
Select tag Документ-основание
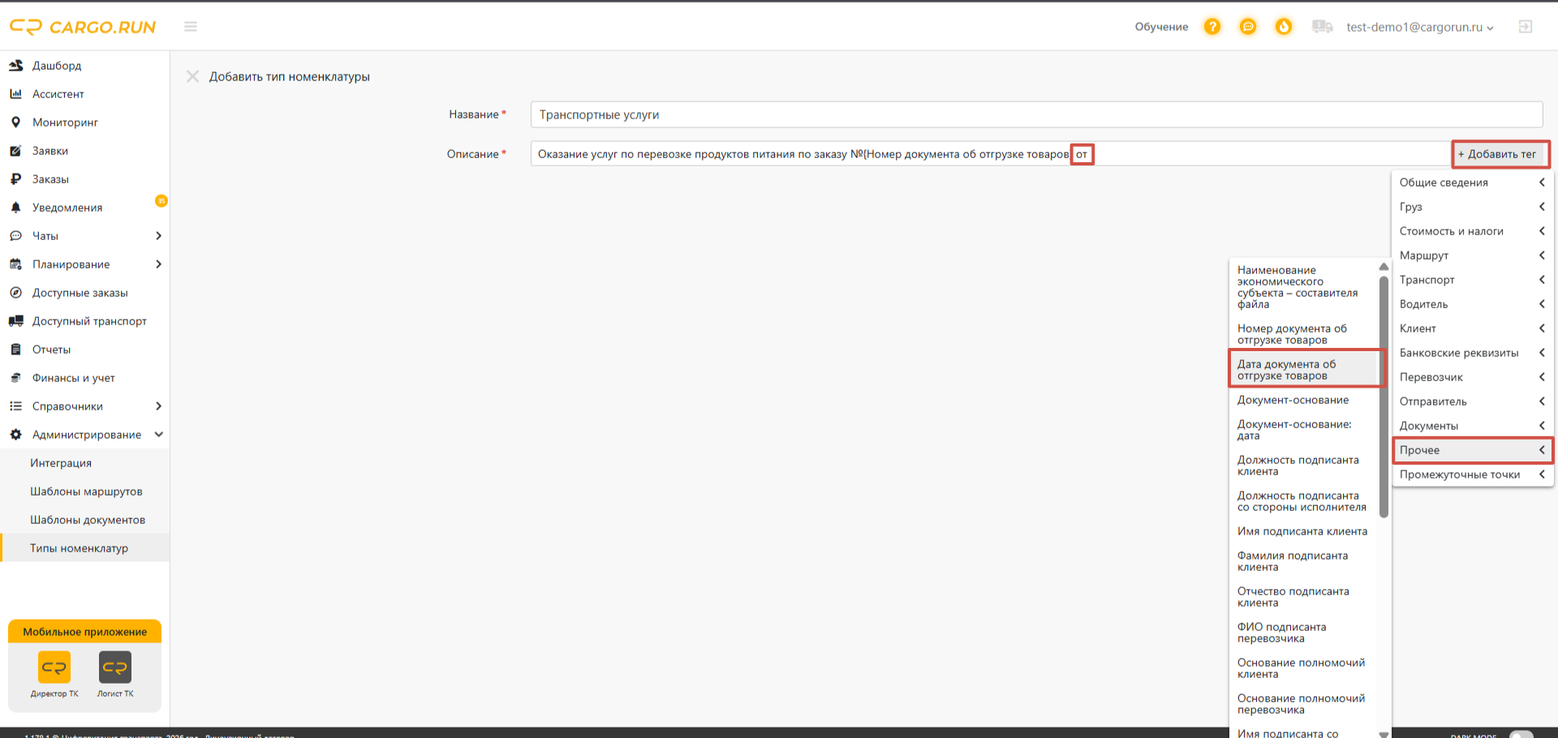tap(1304, 400)
